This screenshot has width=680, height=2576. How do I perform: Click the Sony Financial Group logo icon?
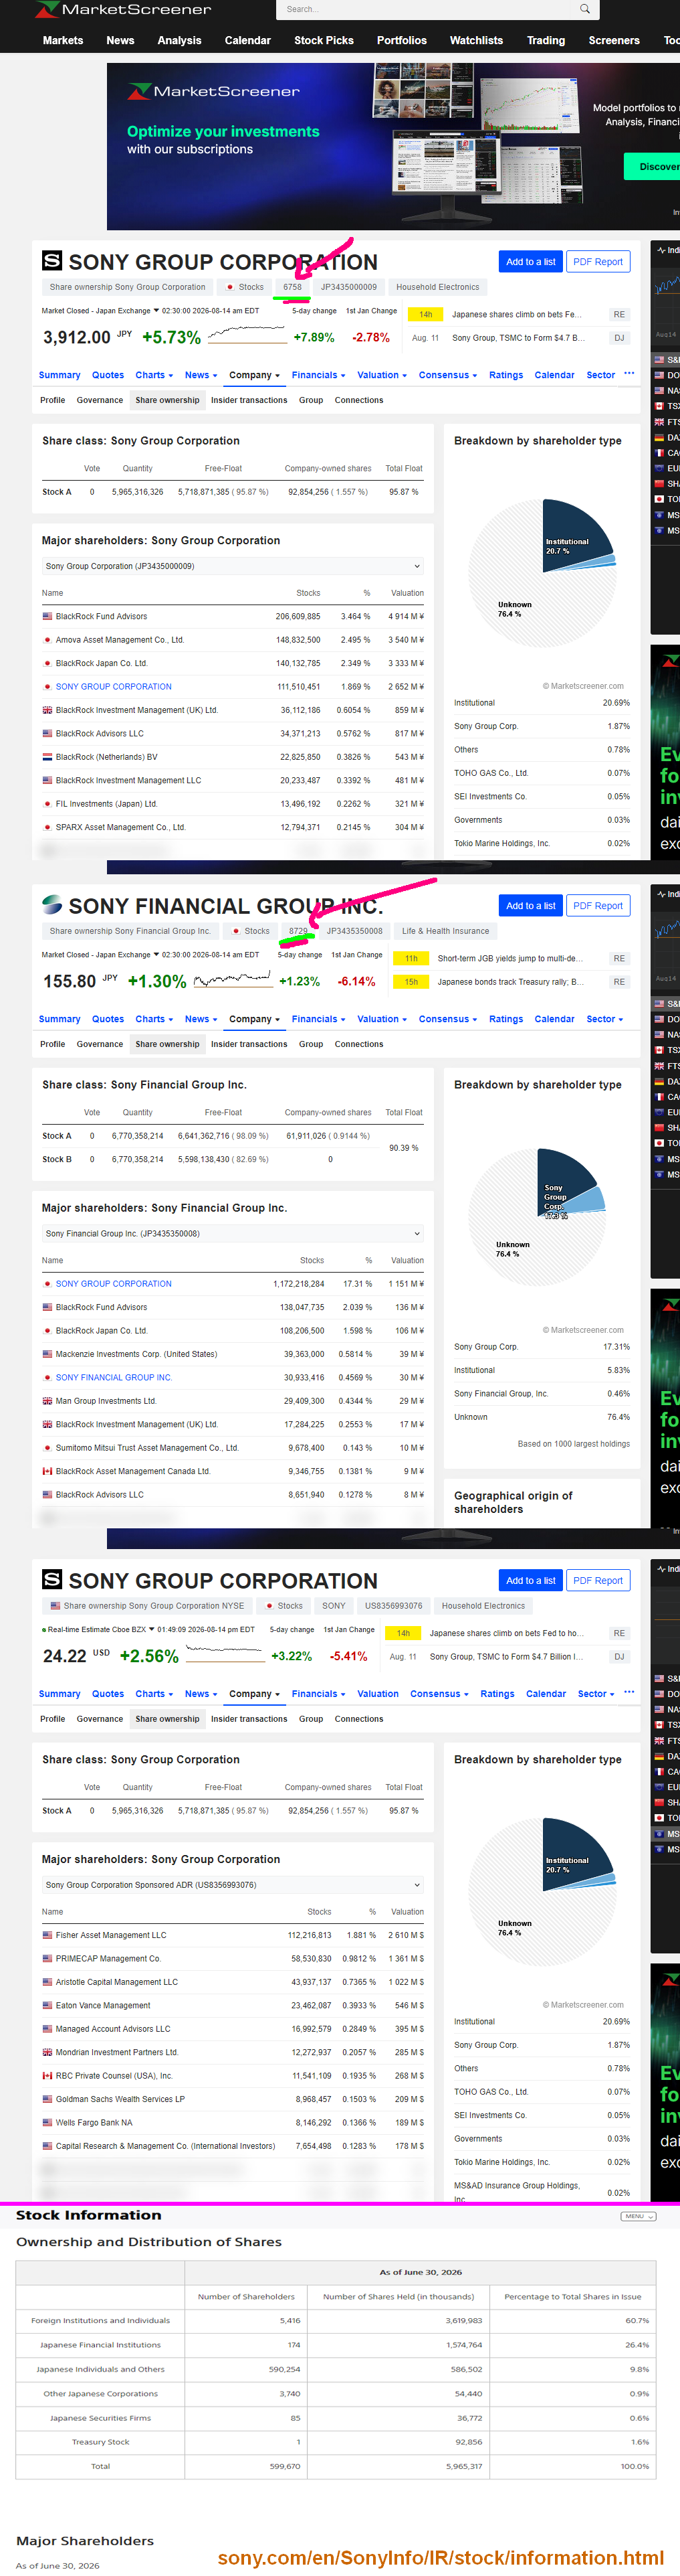coord(52,905)
